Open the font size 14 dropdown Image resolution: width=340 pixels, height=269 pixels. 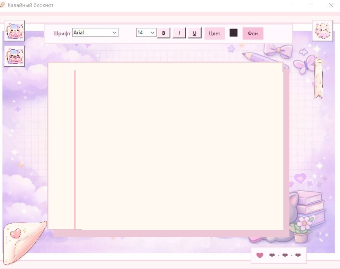coord(146,33)
